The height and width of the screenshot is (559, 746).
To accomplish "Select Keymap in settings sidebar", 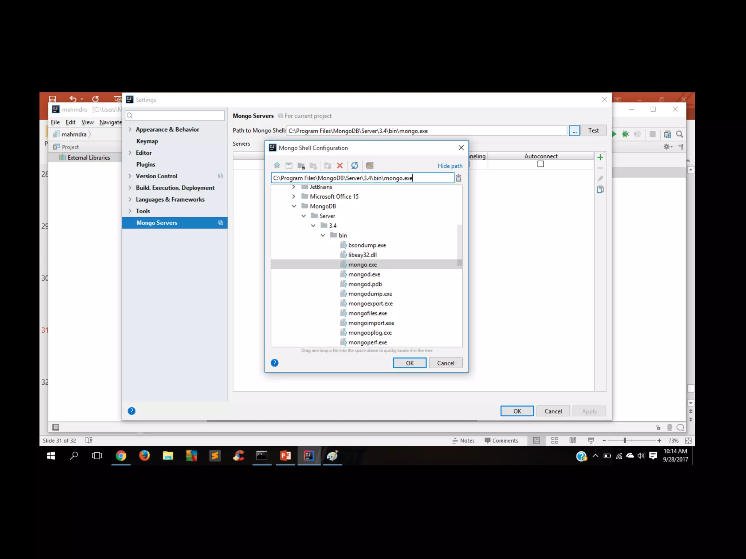I will point(147,141).
